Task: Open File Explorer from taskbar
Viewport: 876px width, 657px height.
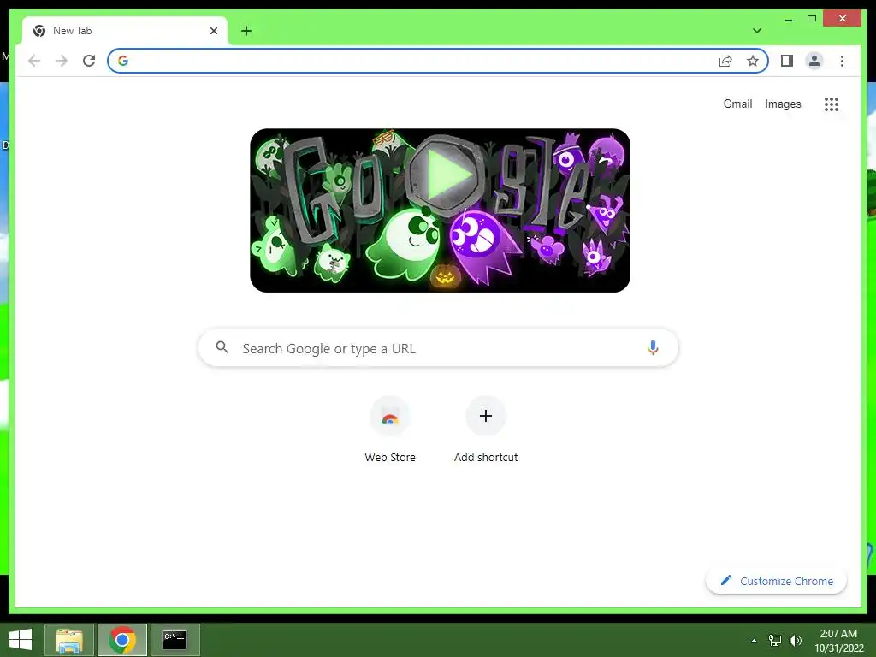Action: tap(68, 640)
